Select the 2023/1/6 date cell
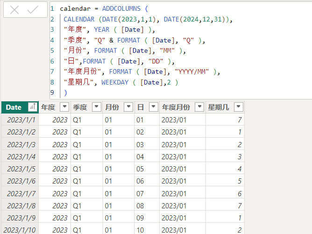This screenshot has height=234, width=312. coord(20,181)
